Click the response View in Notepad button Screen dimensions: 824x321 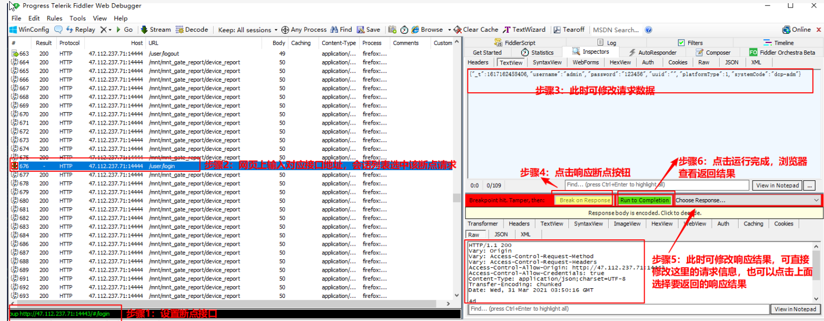(x=796, y=309)
